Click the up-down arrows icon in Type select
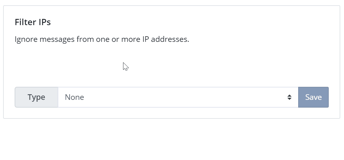 (x=289, y=97)
